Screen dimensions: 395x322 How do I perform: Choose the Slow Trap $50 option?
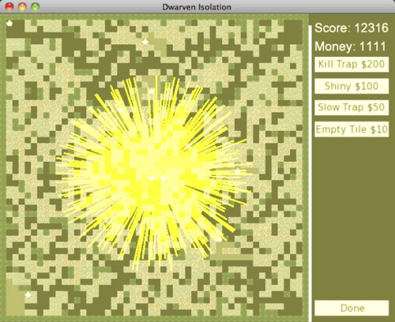pos(352,107)
